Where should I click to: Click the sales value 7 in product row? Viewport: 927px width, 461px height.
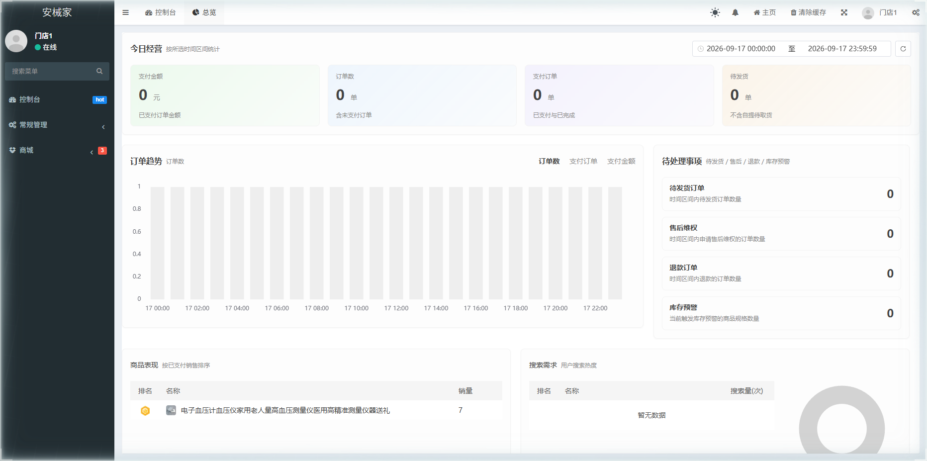461,410
